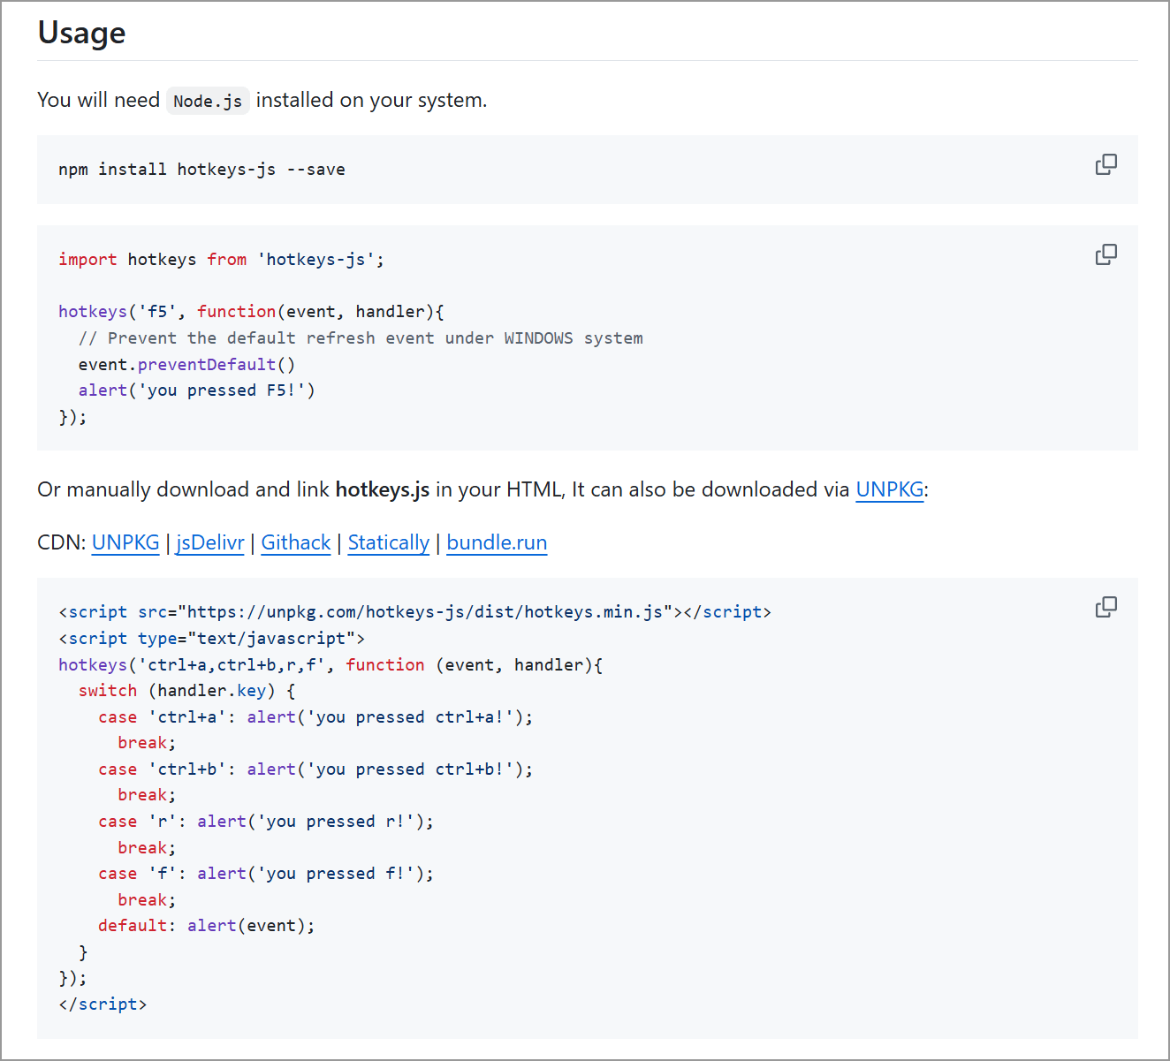Open the bundle.run CDN link
1170x1061 pixels.
pos(497,542)
